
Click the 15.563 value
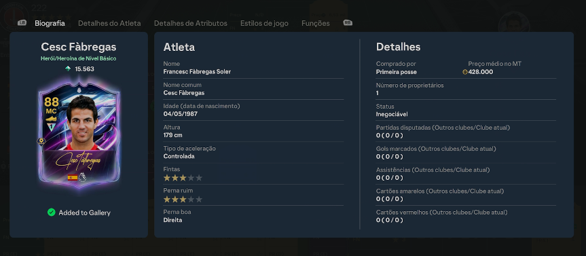point(84,69)
